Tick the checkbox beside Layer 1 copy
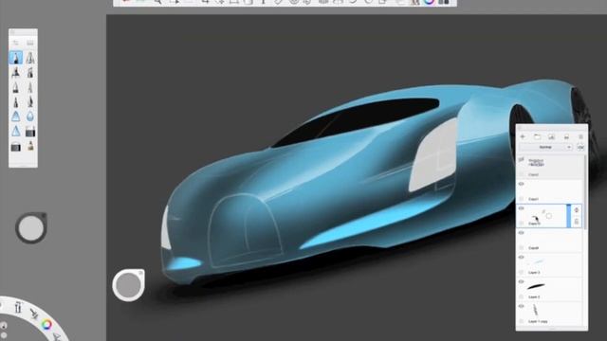This screenshot has height=341, width=607. (x=521, y=321)
